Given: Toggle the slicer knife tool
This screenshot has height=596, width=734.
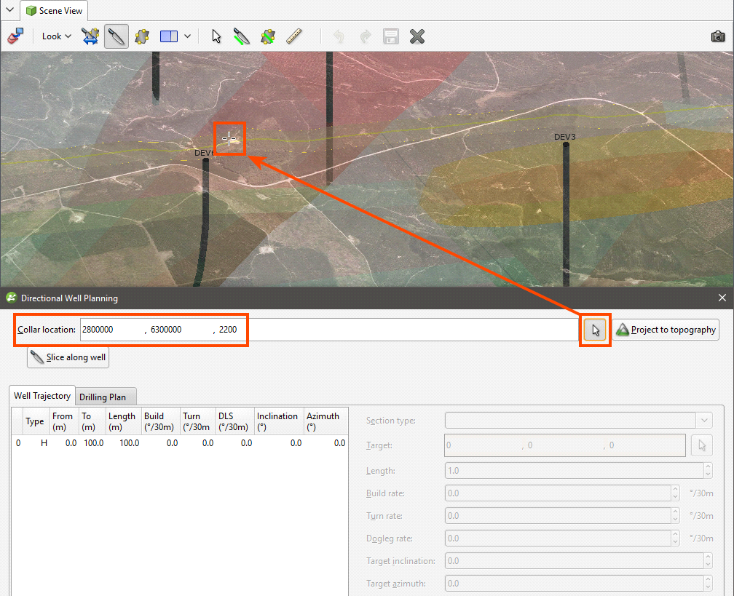Looking at the screenshot, I should click(x=117, y=36).
